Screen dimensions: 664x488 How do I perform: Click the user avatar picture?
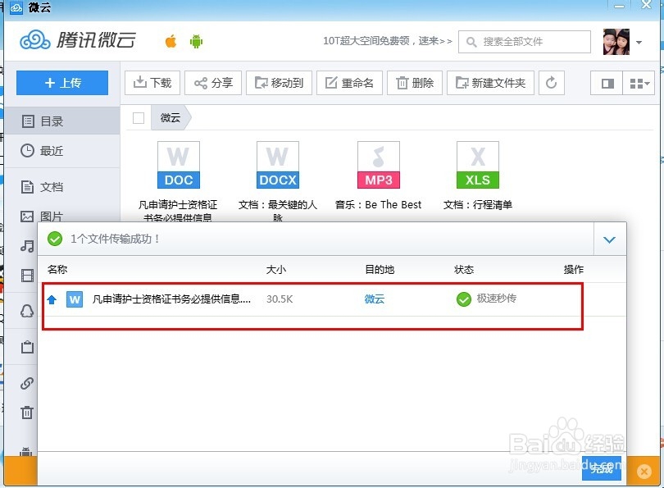click(616, 42)
